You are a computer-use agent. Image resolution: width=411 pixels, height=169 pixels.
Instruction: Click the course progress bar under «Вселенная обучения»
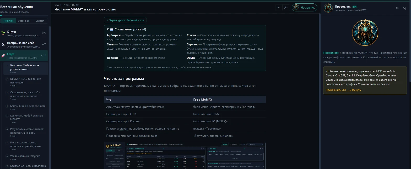24,16
